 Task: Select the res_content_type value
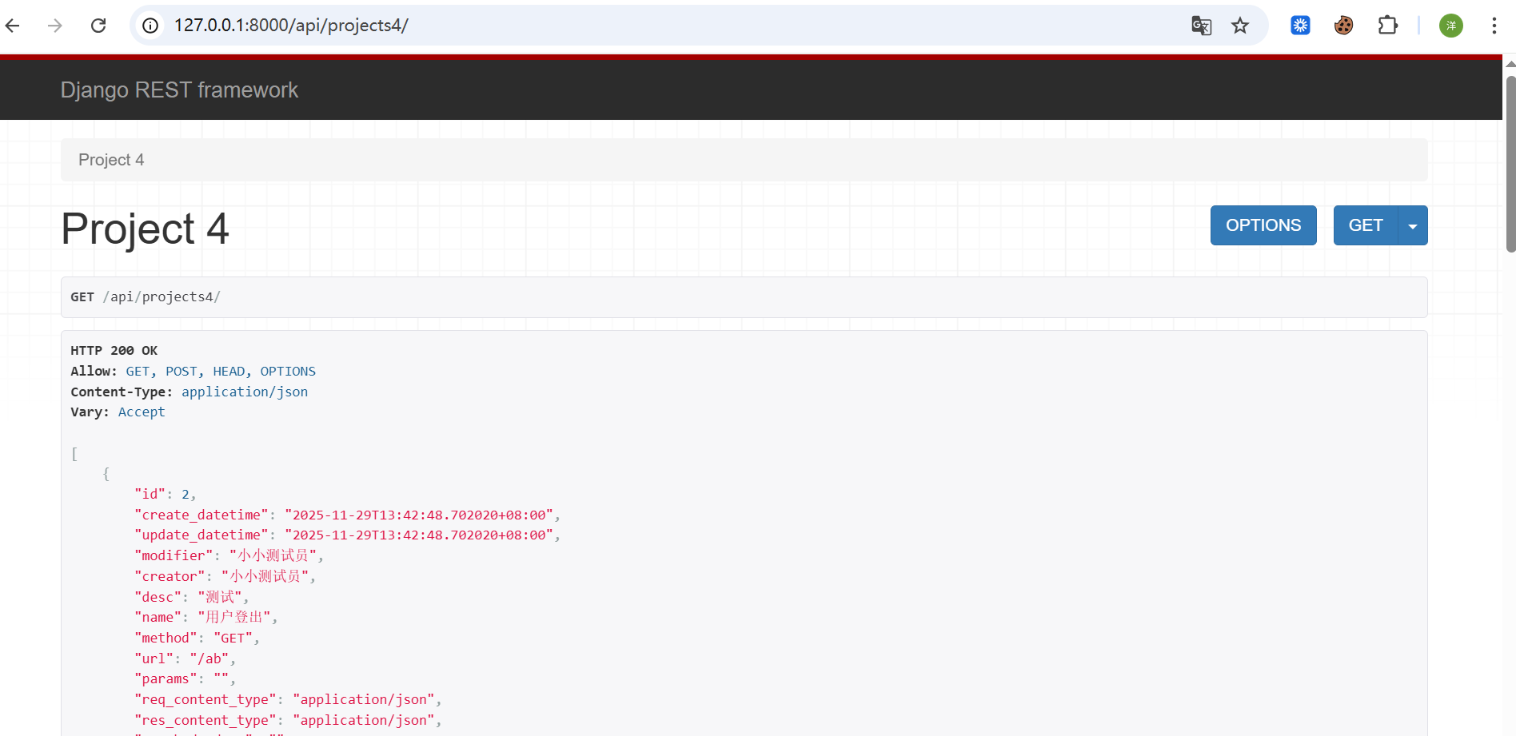(364, 720)
